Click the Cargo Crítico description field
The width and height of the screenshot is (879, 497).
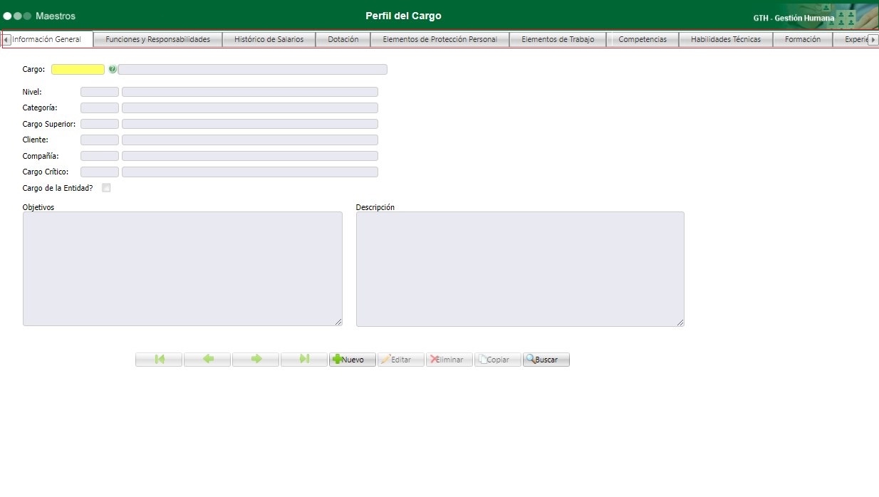[x=250, y=172]
